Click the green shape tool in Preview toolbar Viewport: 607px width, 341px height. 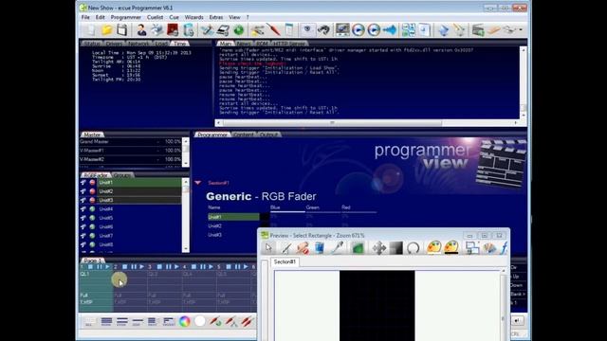pyautogui.click(x=359, y=248)
